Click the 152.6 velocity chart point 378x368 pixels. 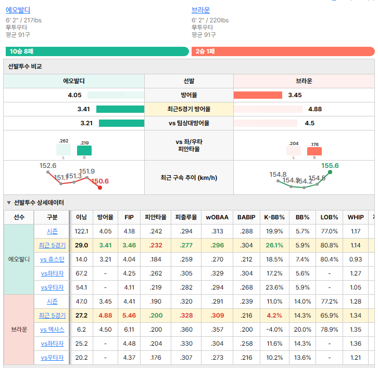[48, 172]
